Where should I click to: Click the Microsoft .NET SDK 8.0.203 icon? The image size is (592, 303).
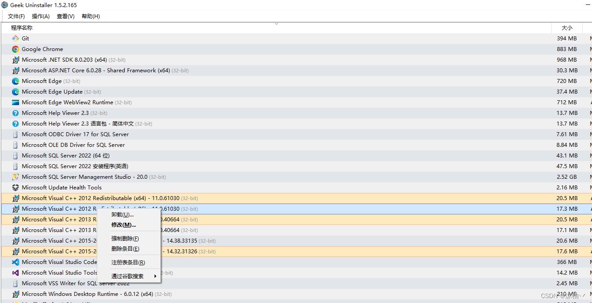16,60
